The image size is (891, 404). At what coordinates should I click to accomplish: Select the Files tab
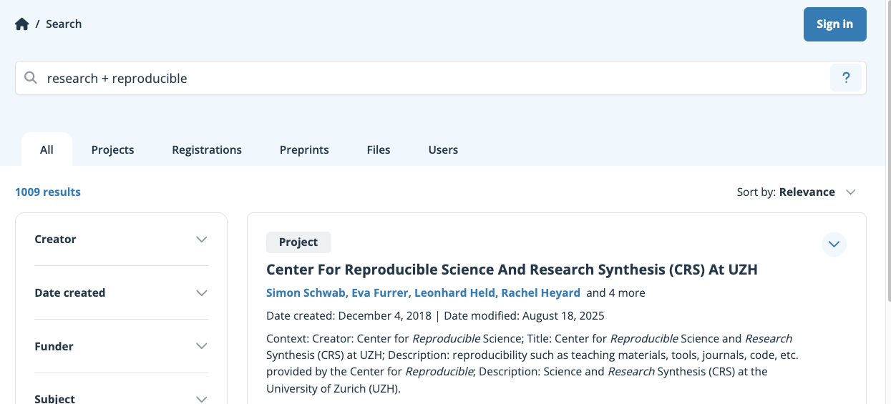[x=379, y=150]
